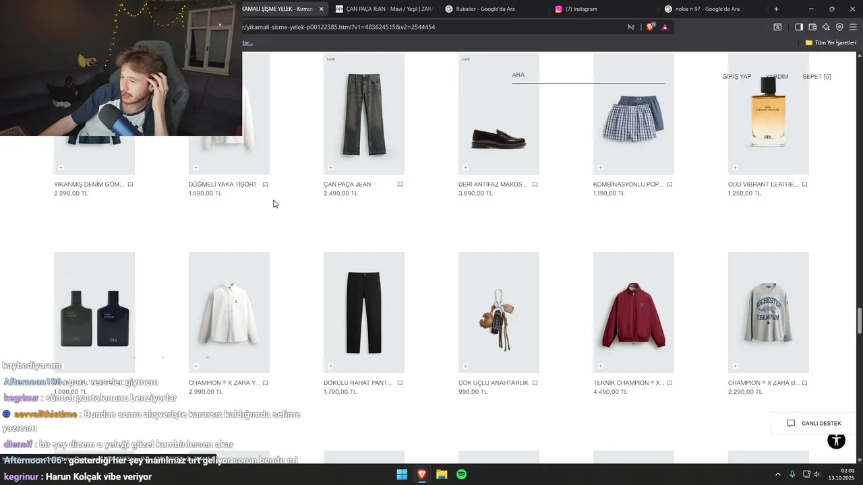Click the microphone tray icon
Screen dimensions: 863x485
coord(792,474)
